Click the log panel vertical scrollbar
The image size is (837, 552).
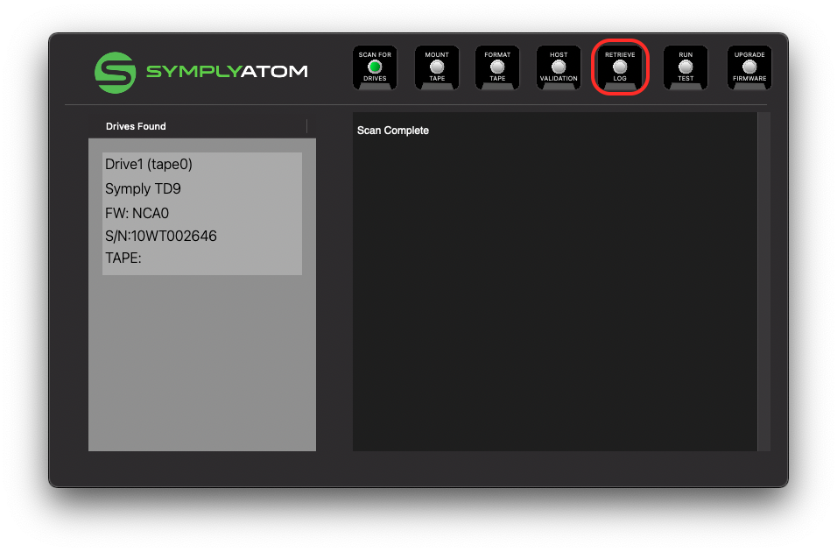(763, 281)
